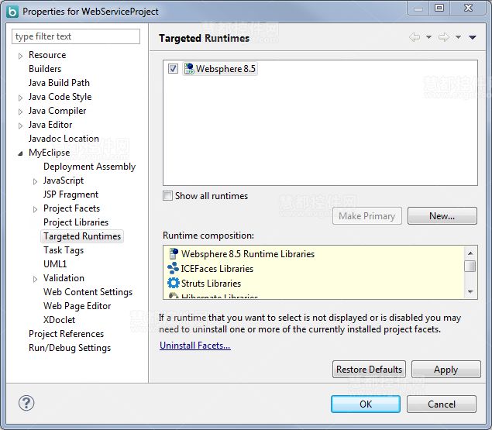Open XDoclet page
The height and width of the screenshot is (430, 492).
click(60, 320)
